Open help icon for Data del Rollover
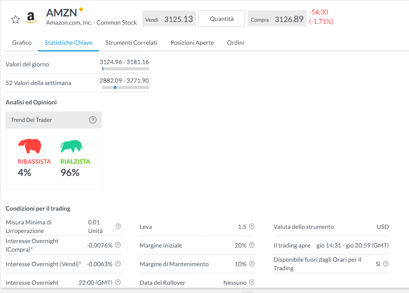This screenshot has width=409, height=293. pos(252,282)
